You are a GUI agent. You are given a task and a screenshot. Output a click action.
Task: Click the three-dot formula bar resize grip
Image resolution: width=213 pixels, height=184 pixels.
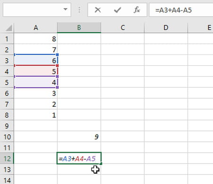click(x=80, y=10)
